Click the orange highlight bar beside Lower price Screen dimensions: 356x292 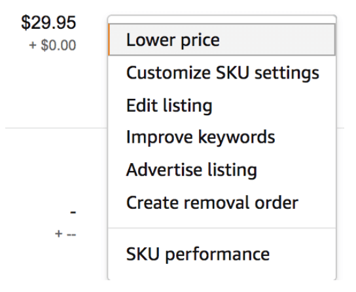click(109, 40)
